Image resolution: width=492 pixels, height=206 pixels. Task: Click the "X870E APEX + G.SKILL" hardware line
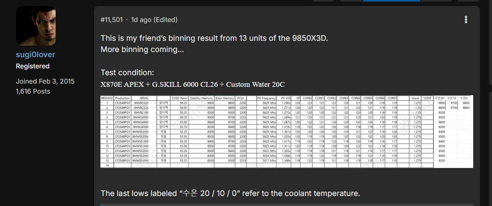click(192, 84)
